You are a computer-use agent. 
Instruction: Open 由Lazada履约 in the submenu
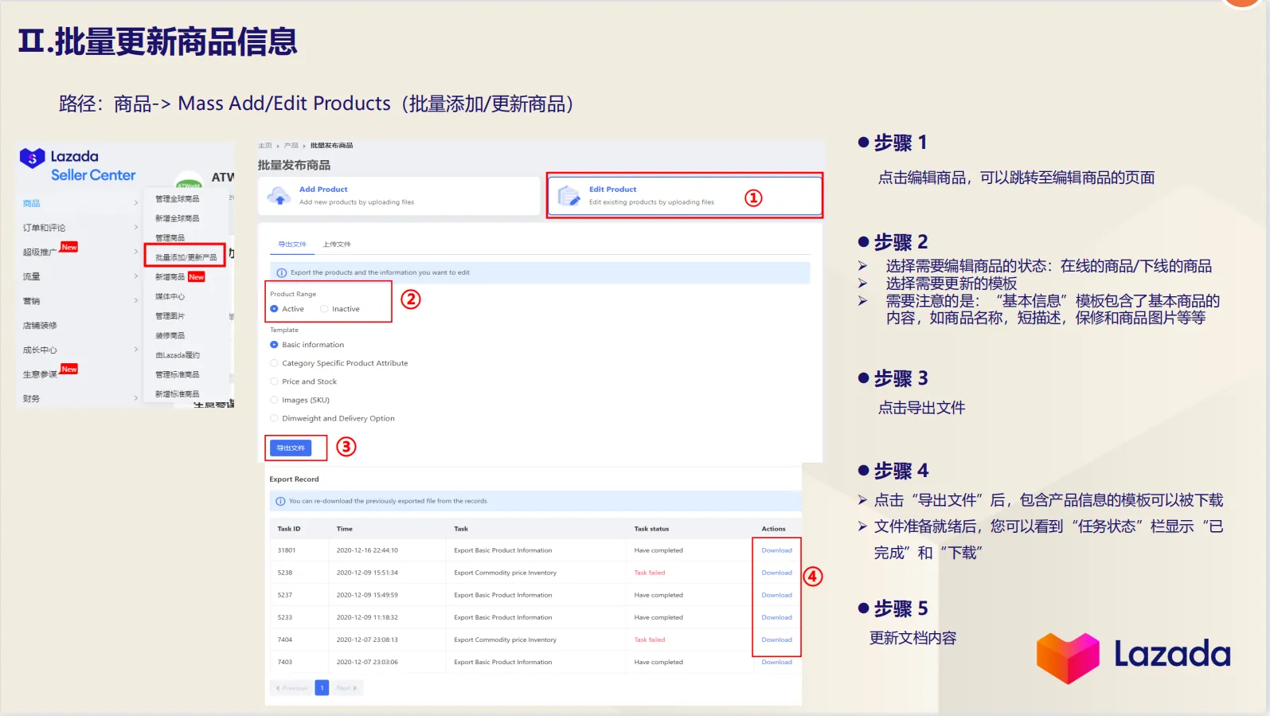click(x=178, y=355)
